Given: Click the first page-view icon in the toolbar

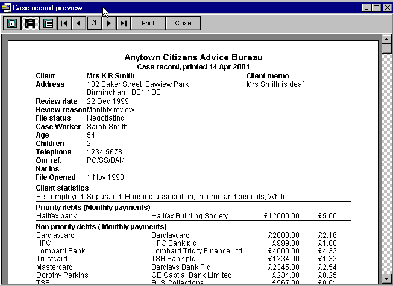Looking at the screenshot, I should click(11, 23).
